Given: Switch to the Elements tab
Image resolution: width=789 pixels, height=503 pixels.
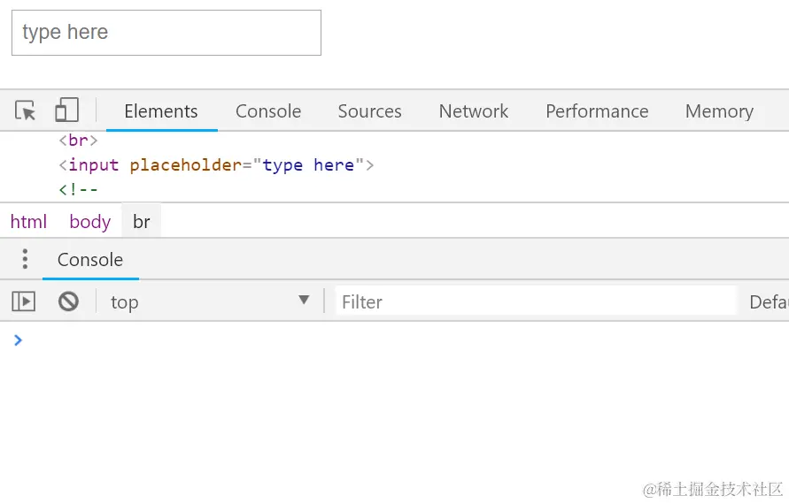Looking at the screenshot, I should tap(161, 111).
